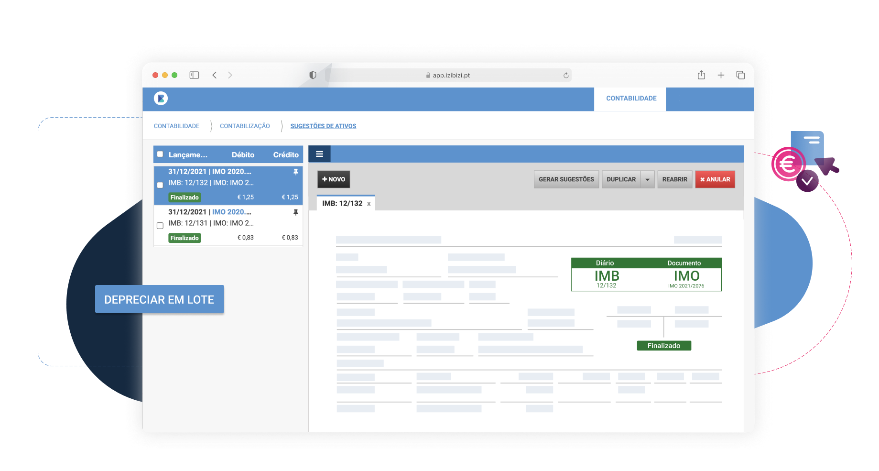879x471 pixels.
Task: Open the Sugestões de Ativos breadcrumb link
Action: 323,126
